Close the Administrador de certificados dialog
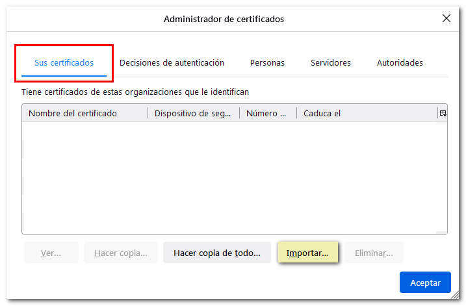This screenshot has height=306, width=466. [447, 19]
